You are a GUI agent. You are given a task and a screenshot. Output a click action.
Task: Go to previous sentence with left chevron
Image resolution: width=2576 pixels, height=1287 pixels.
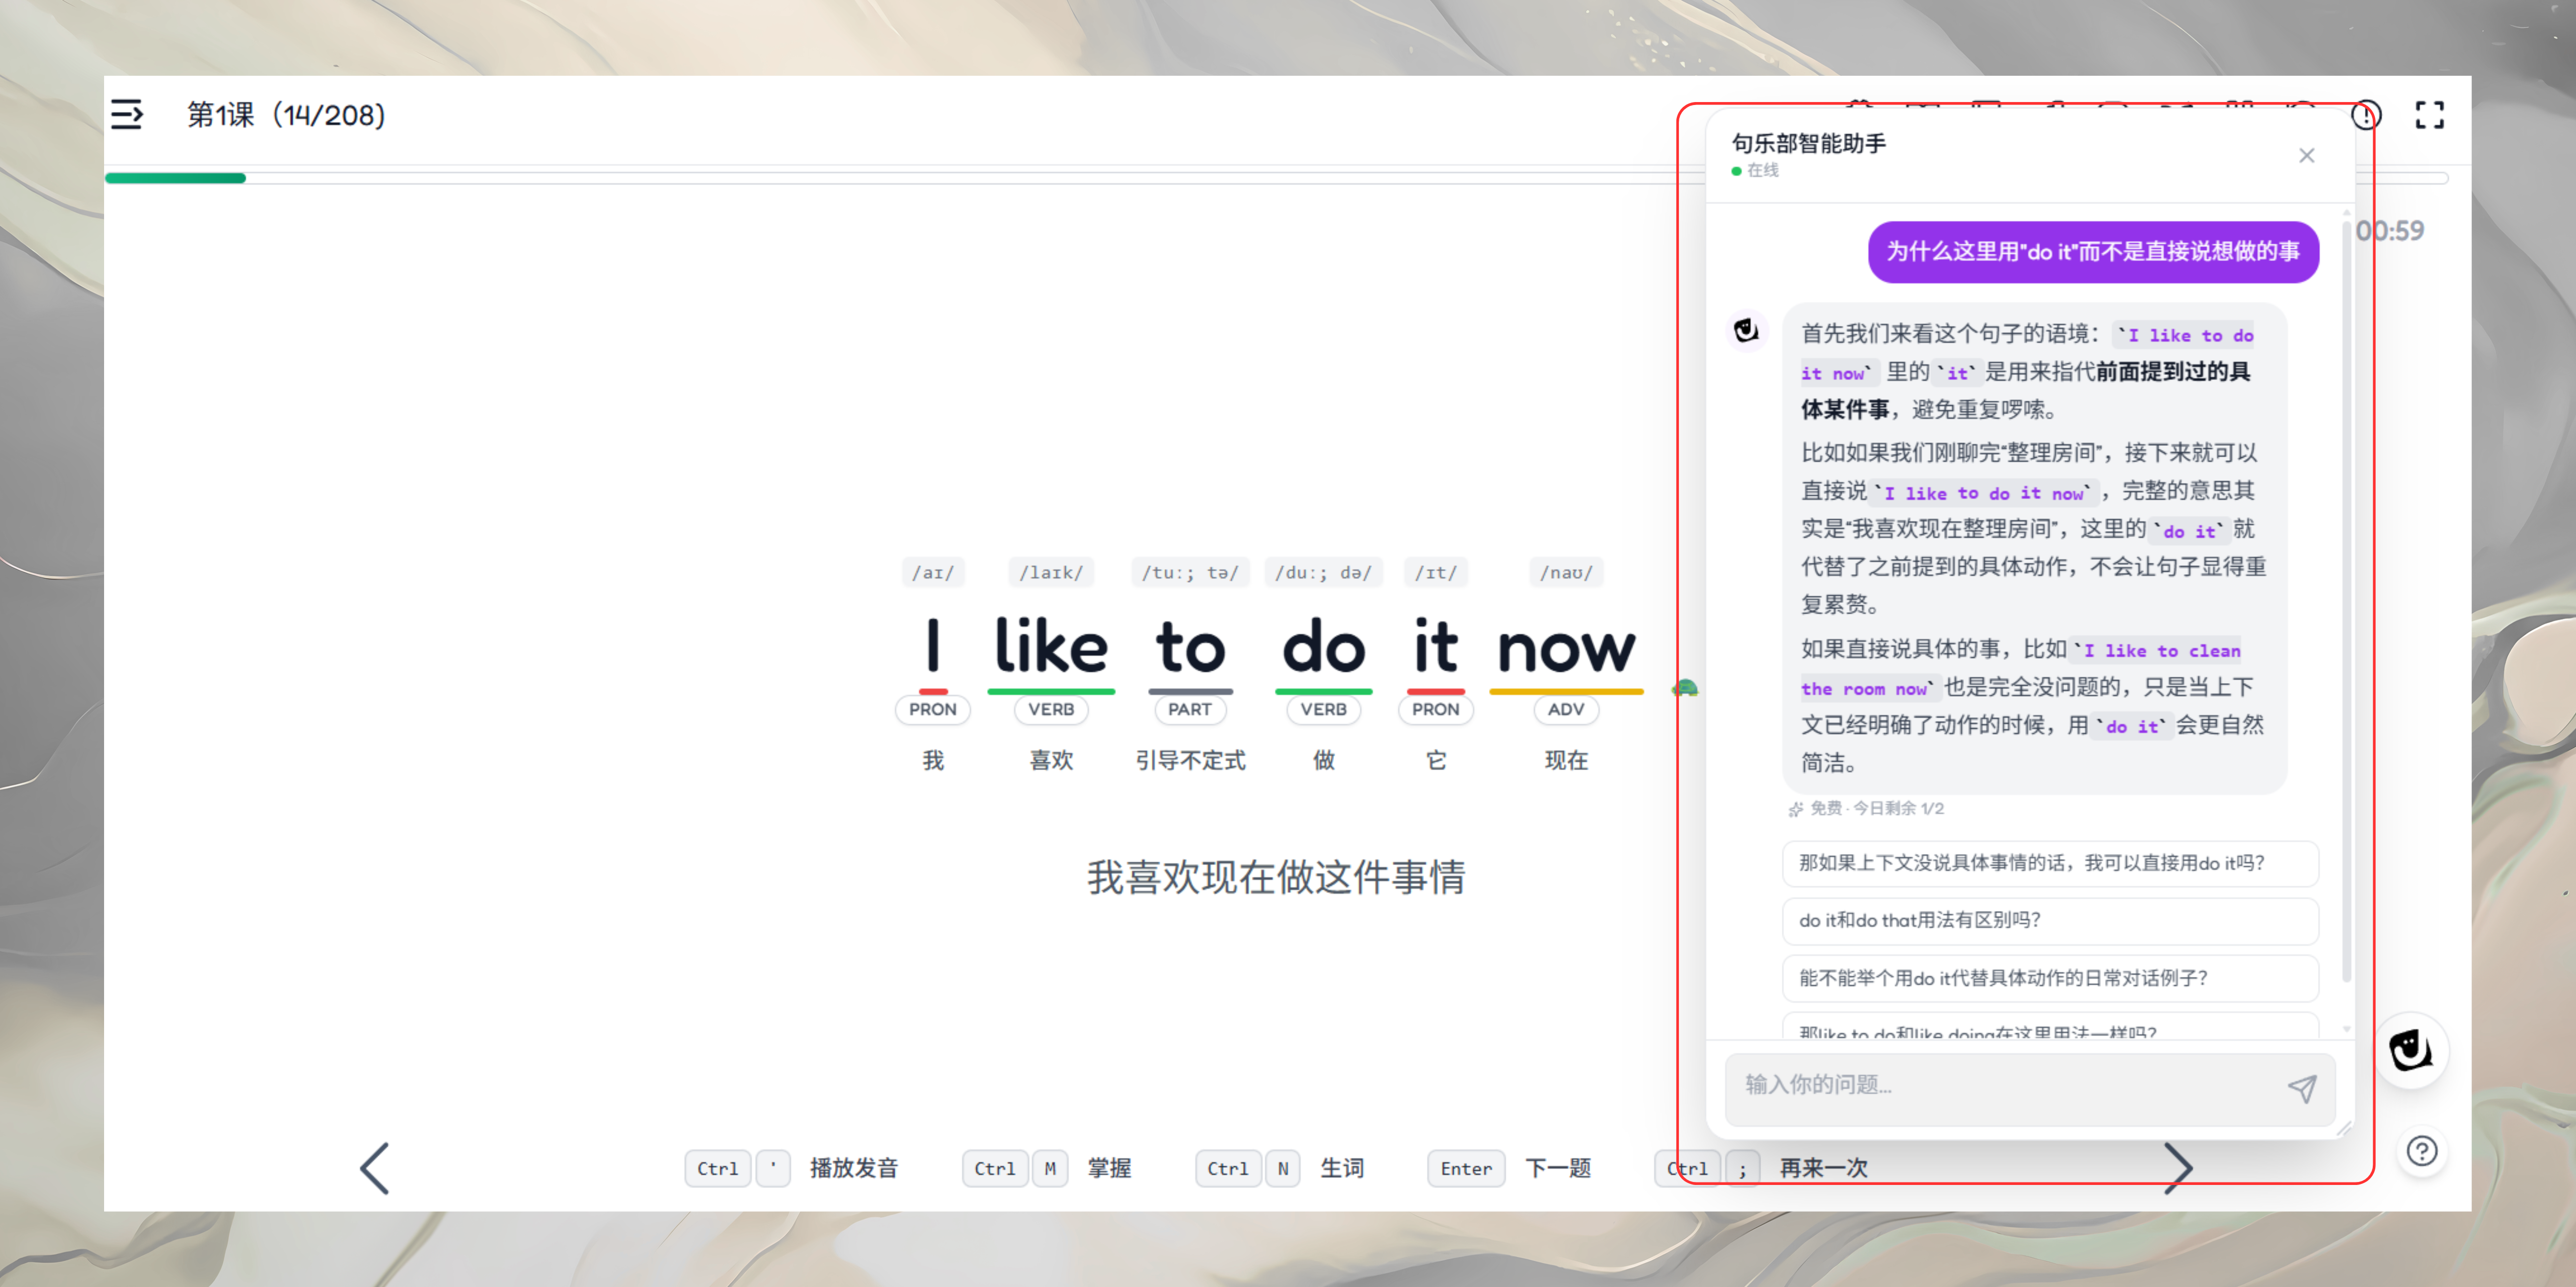tap(375, 1168)
